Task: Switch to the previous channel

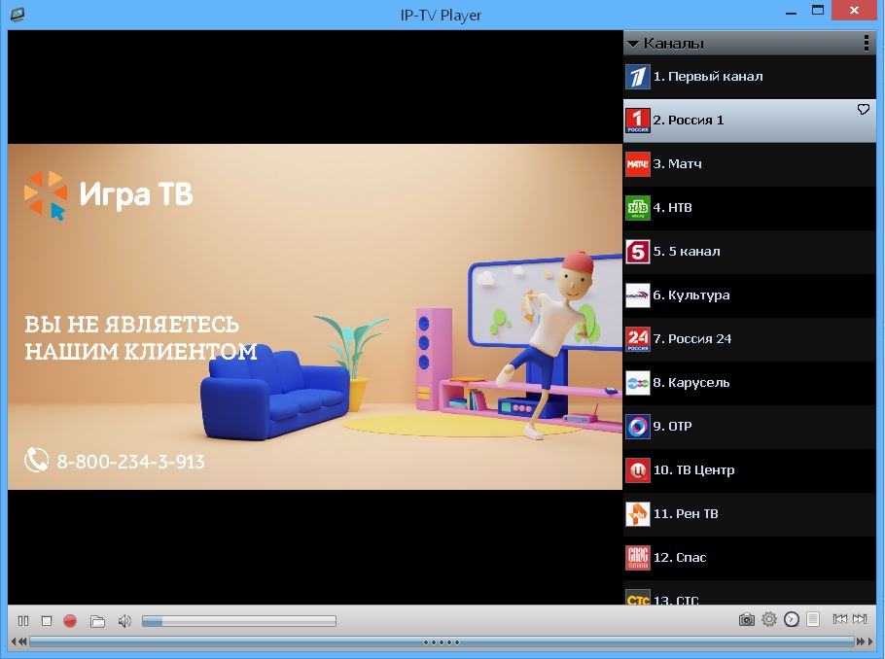Action: [840, 619]
